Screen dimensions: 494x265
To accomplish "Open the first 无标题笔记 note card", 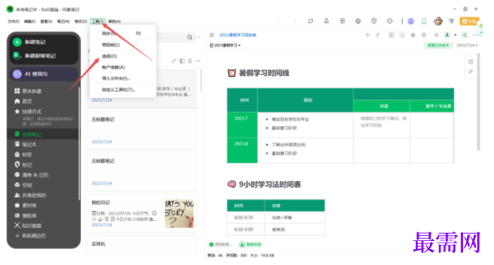I will point(142,130).
